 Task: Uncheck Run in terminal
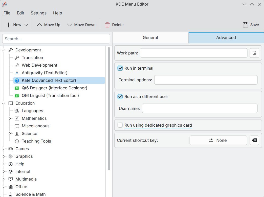tap(120, 68)
